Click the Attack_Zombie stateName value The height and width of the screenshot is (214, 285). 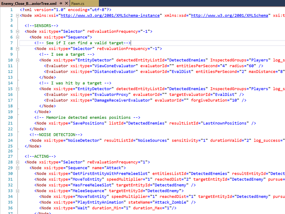coord(171,202)
